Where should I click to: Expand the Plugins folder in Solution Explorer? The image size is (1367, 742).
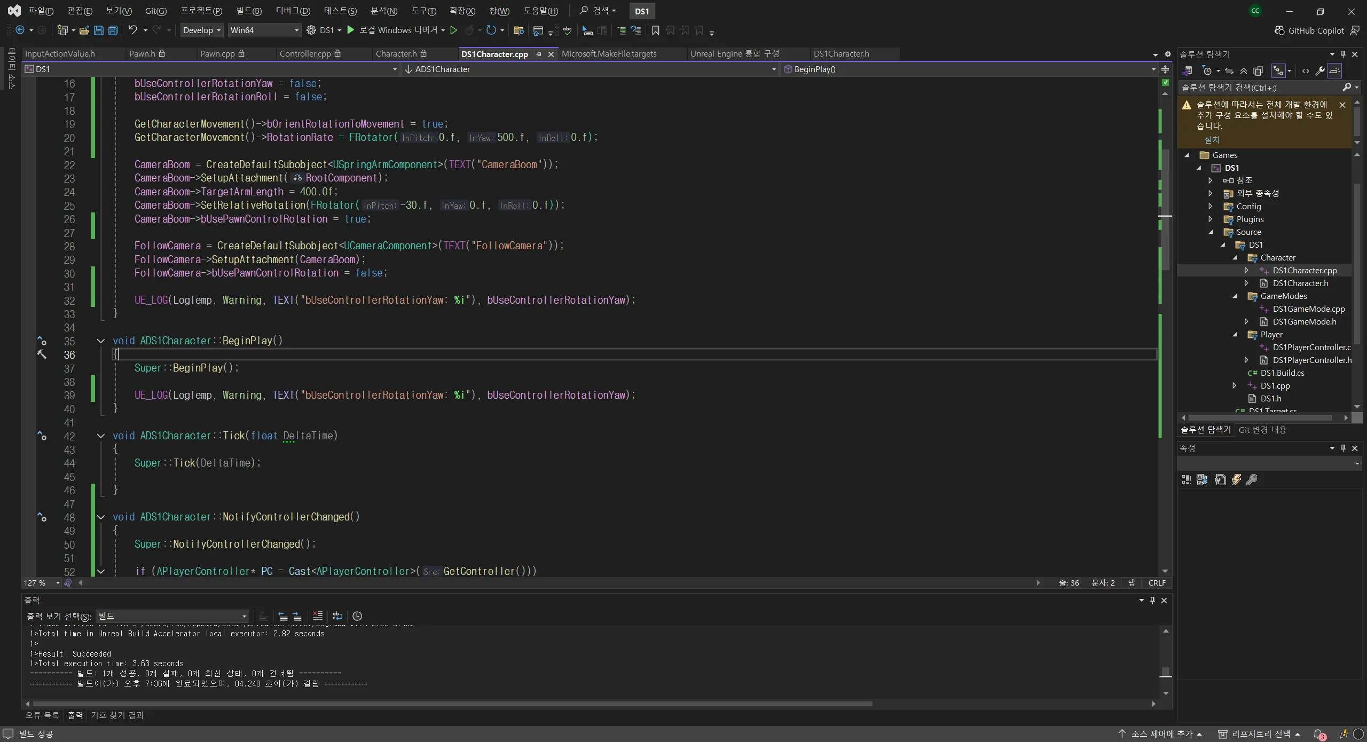1211,219
